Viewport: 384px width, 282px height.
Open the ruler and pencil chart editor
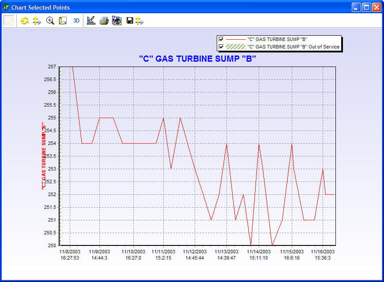[x=91, y=21]
